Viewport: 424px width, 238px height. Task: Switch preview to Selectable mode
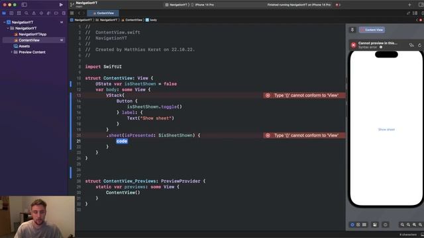point(358,225)
